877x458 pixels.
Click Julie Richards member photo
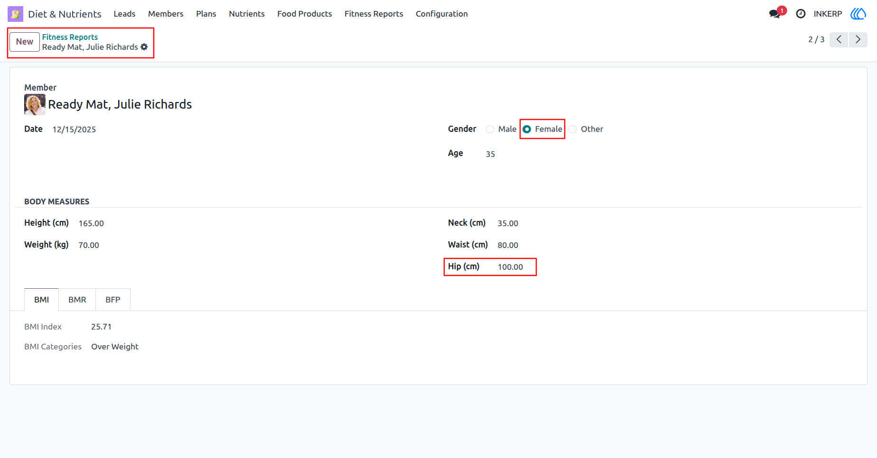35,104
